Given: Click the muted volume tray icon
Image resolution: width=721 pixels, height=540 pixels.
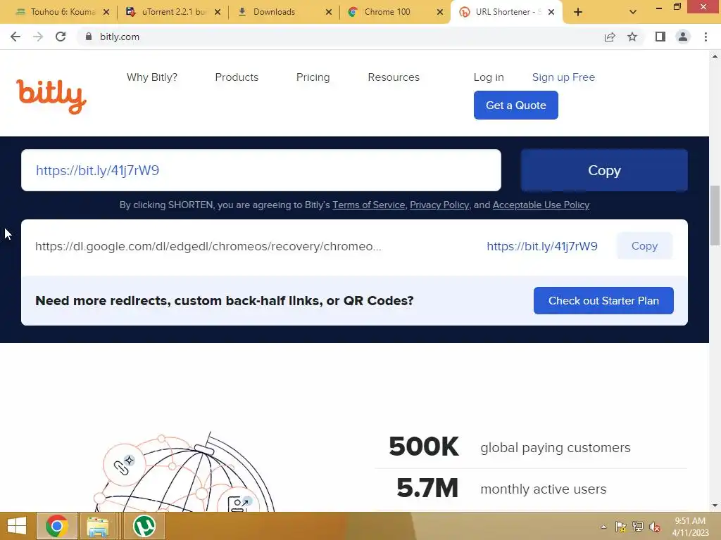Looking at the screenshot, I should [x=655, y=527].
